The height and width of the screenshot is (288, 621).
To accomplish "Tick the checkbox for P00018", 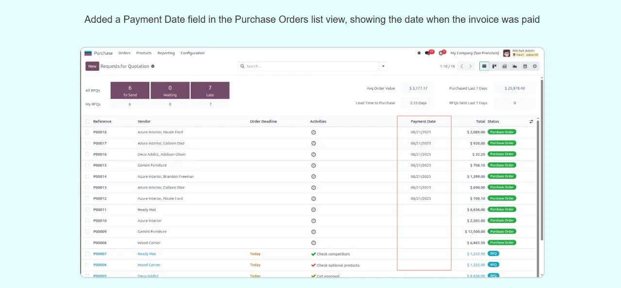I will point(87,132).
